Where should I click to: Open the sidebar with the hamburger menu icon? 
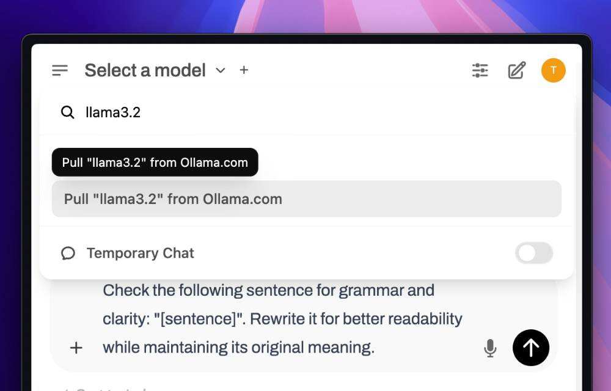(x=60, y=70)
